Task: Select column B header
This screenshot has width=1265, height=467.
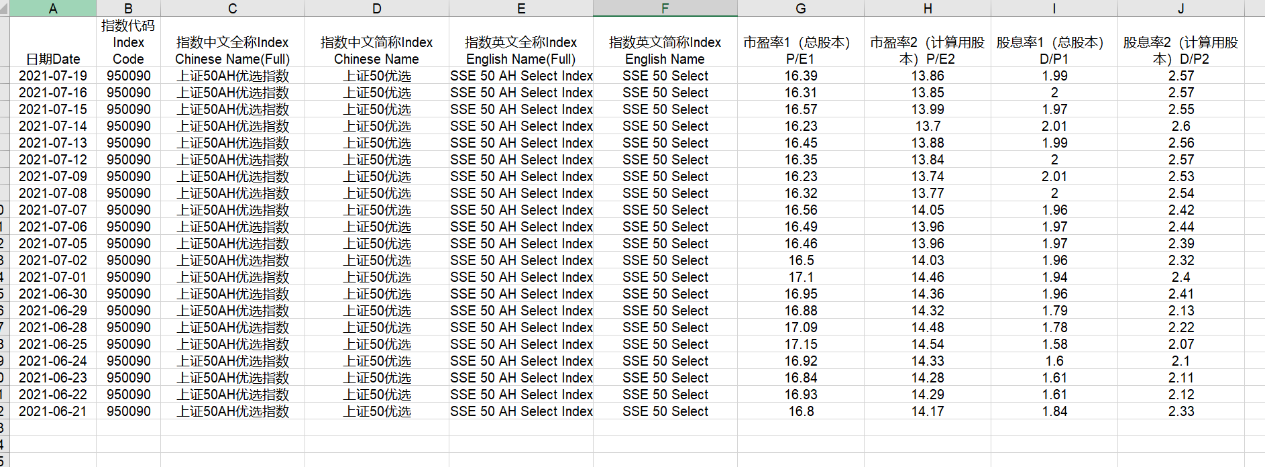Action: coord(129,8)
